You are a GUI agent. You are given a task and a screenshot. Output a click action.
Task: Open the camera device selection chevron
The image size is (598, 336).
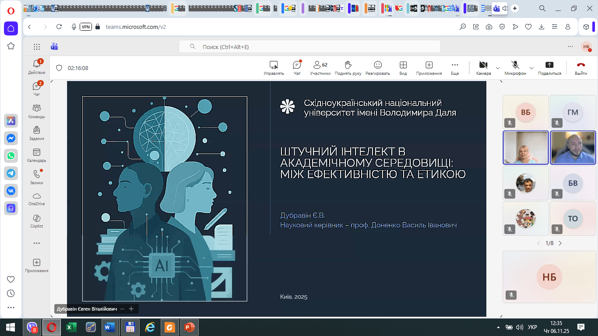[497, 68]
